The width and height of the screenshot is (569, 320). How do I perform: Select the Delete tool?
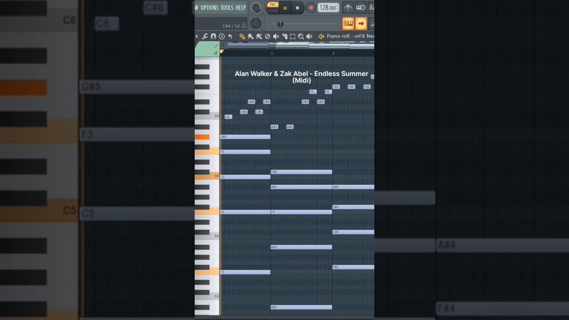(x=268, y=36)
